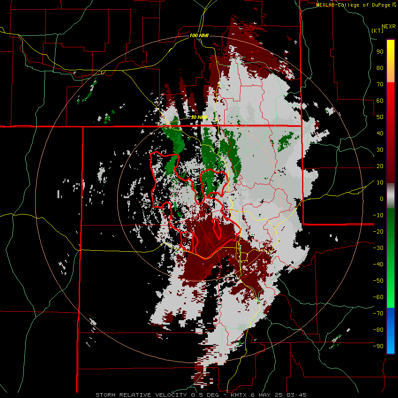Image resolution: width=398 pixels, height=398 pixels.
Task: Click the NEXLAB-College of DuPage credit text
Action: pyautogui.click(x=353, y=5)
